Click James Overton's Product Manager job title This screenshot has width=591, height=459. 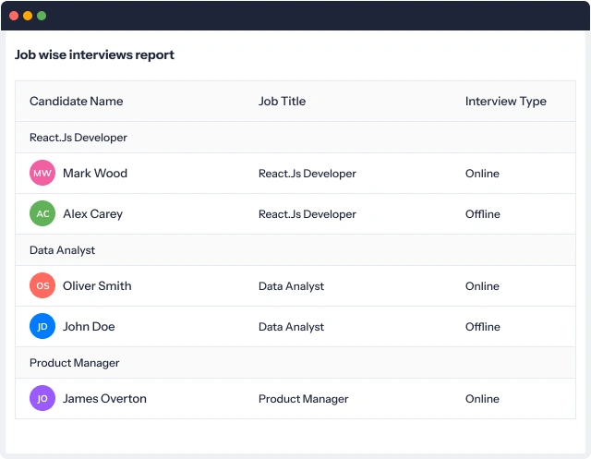304,399
